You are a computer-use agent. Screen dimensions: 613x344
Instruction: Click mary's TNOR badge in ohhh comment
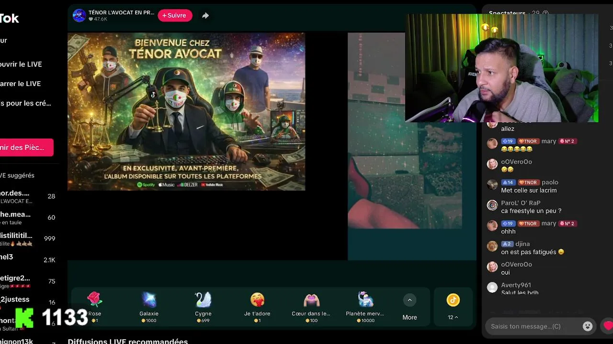point(528,224)
